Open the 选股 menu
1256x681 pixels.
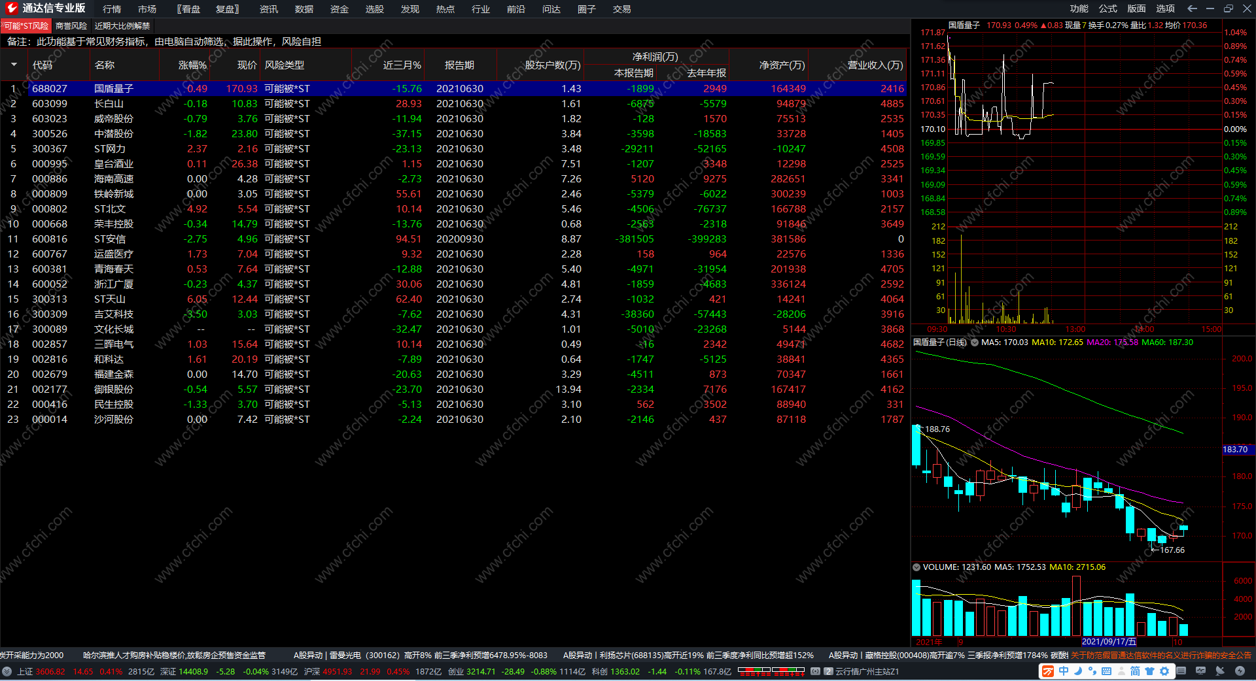[x=375, y=9]
